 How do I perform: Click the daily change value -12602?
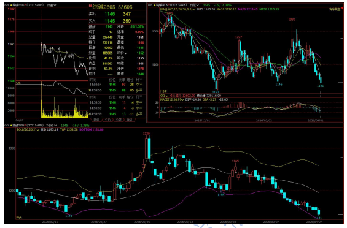[x=107, y=48]
